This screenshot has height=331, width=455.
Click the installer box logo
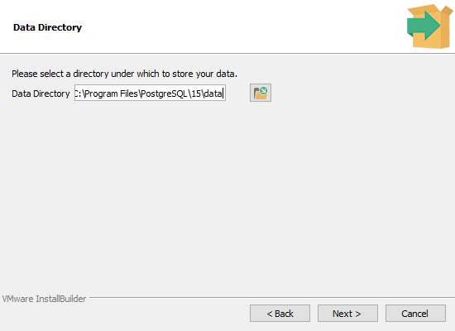coord(429,26)
